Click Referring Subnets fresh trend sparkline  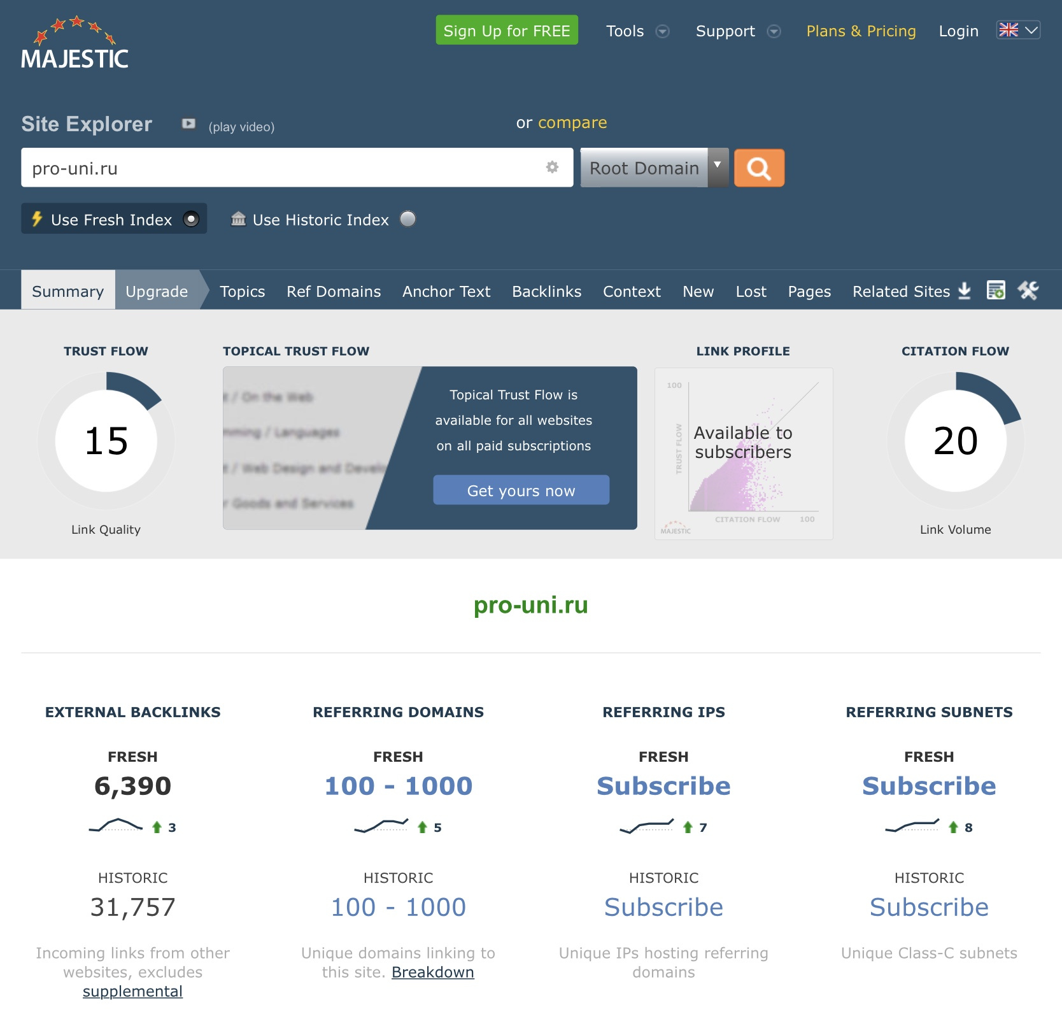point(912,825)
